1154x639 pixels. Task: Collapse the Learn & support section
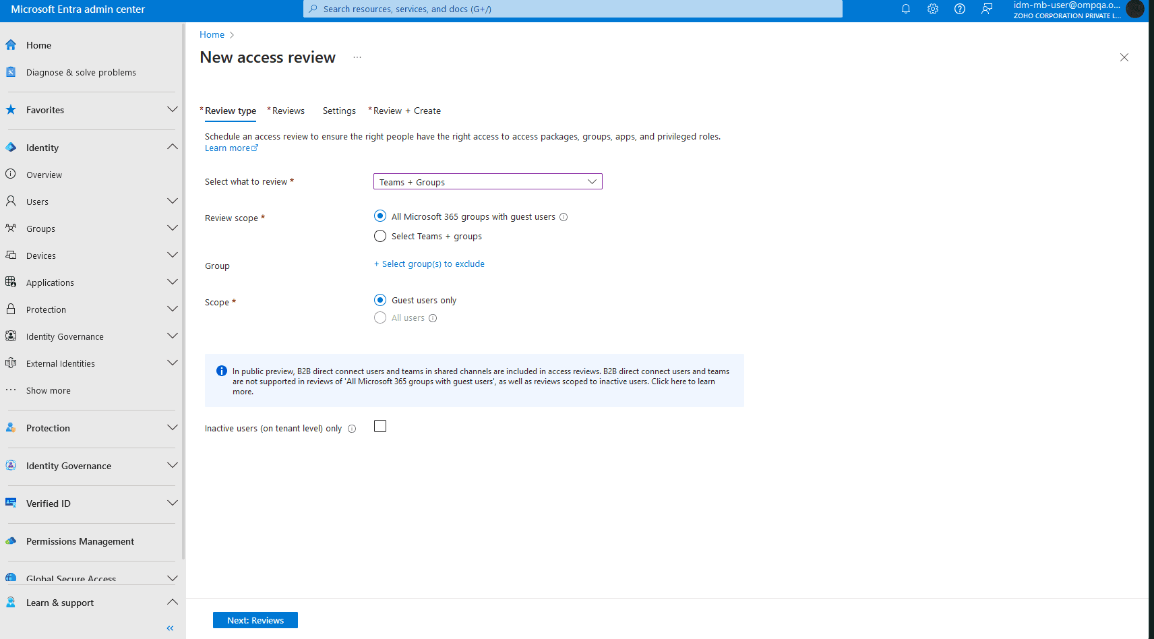pyautogui.click(x=172, y=602)
